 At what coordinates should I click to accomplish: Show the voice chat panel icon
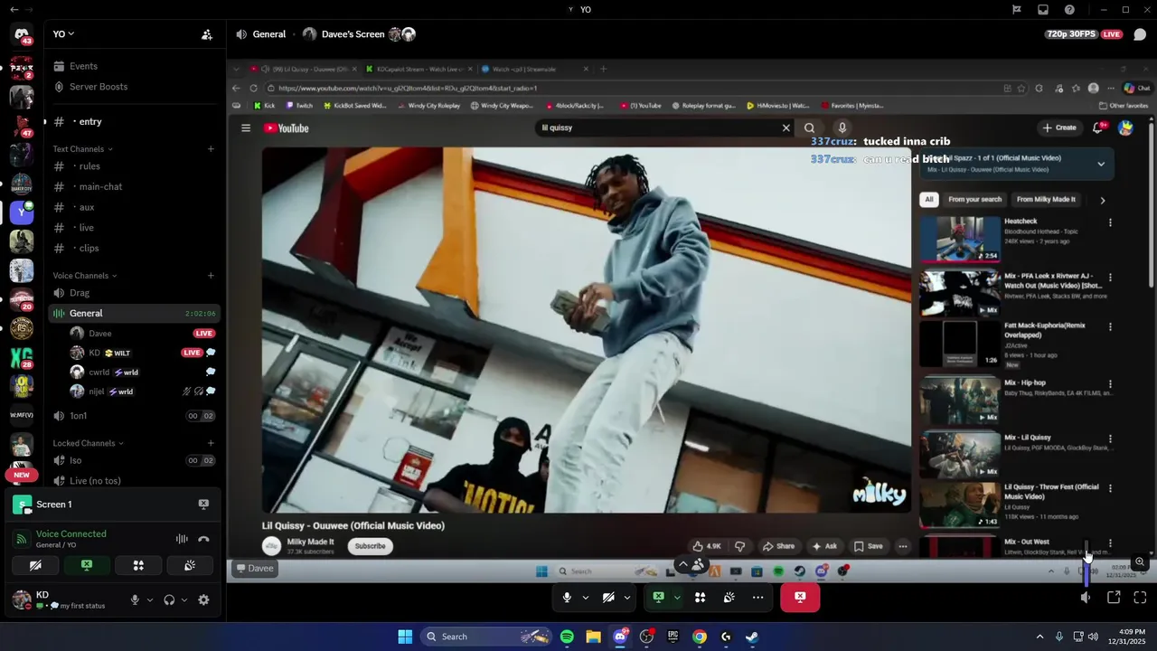click(1140, 34)
